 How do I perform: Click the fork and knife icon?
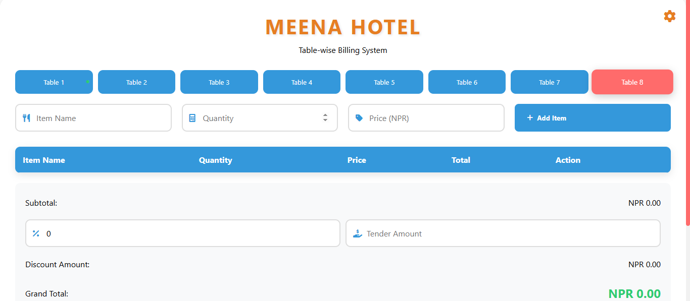(27, 118)
